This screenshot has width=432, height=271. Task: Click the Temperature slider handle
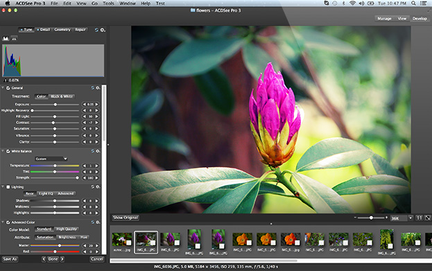tap(55, 166)
